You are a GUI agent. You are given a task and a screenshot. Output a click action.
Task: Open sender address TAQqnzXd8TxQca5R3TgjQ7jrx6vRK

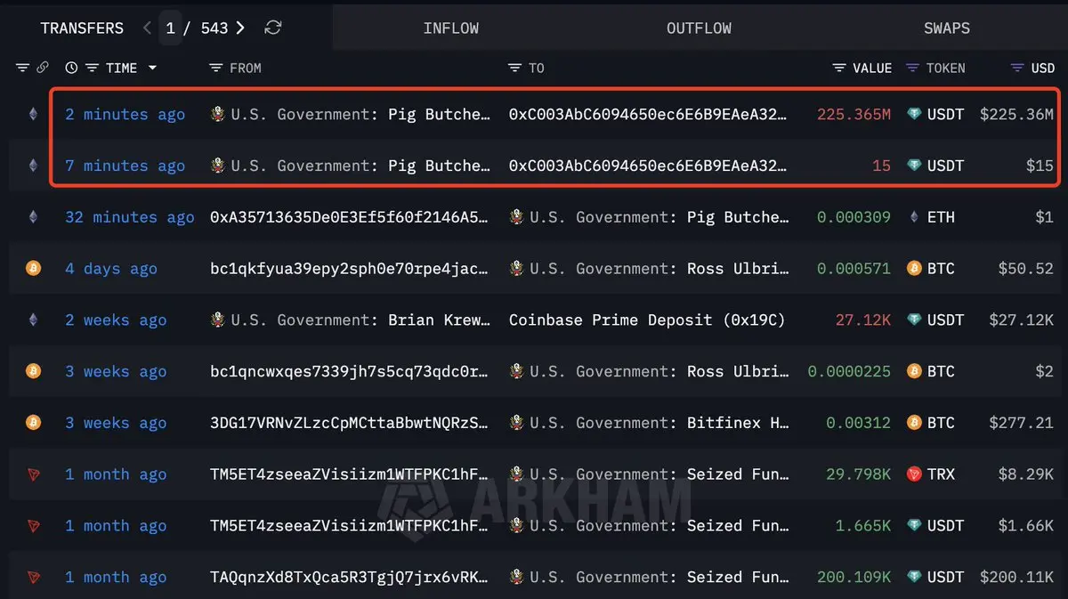click(349, 578)
